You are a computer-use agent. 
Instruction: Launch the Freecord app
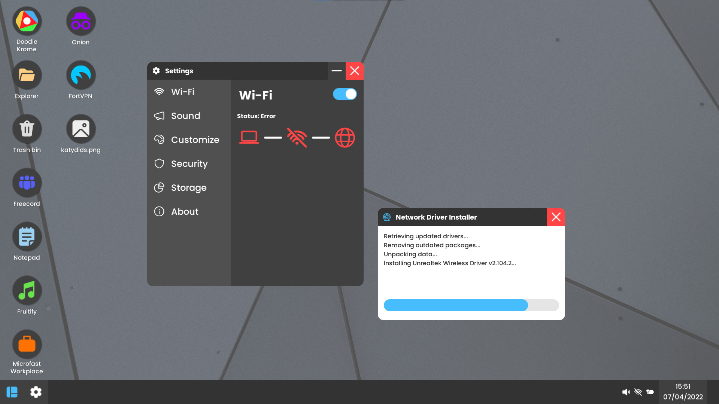[27, 183]
